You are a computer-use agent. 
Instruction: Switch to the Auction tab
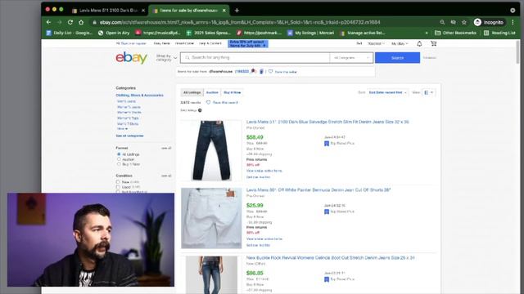212,92
